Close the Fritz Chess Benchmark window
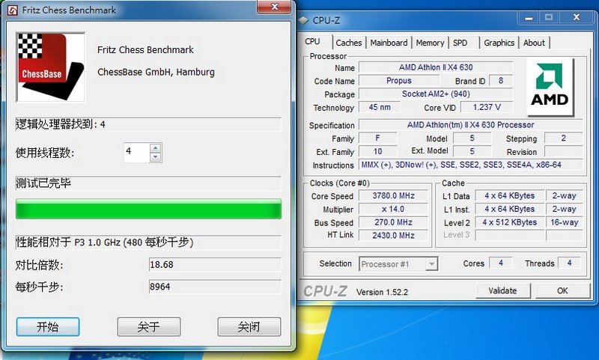Viewport: 599px width, 360px height. (x=274, y=7)
